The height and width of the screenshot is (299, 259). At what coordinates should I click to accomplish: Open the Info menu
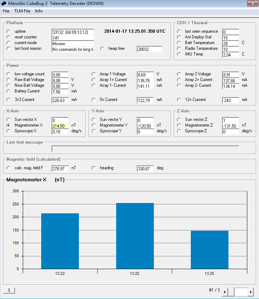39,11
